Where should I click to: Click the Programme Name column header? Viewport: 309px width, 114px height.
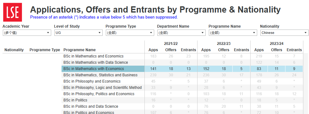pos(80,50)
